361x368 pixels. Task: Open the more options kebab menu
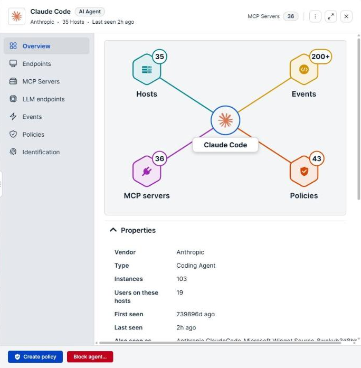point(315,16)
